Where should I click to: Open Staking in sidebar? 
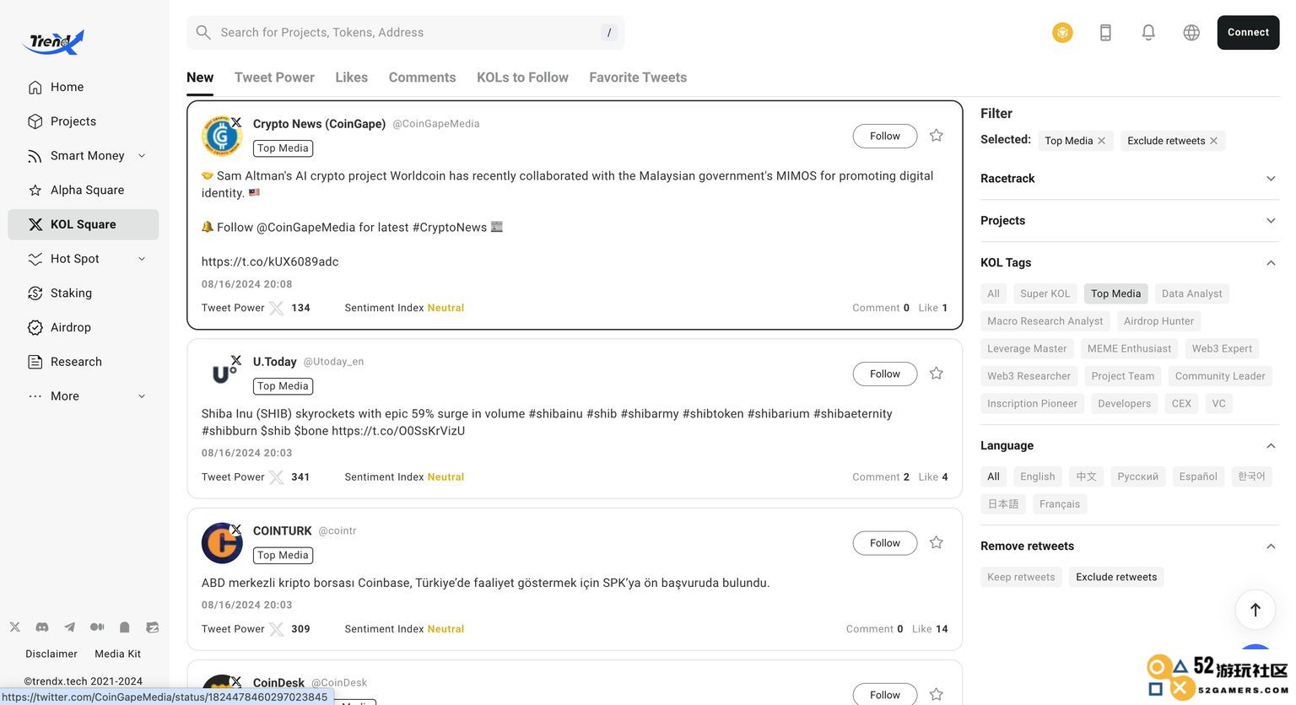[x=83, y=293]
